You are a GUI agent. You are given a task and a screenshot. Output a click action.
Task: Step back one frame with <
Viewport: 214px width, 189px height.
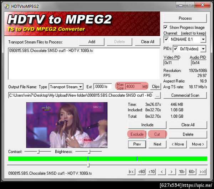[x=162, y=172]
